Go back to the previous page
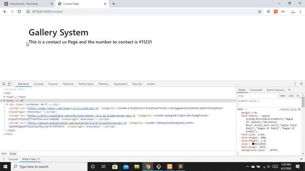The height and width of the screenshot is (171, 305). coord(5,11)
